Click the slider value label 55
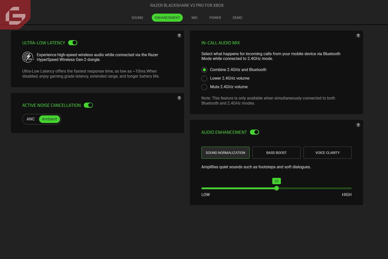388x259 pixels. point(277,181)
